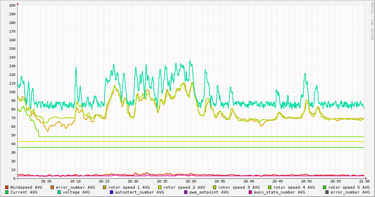Click the 20:35 time label on x-axis
Image resolution: width=375 pixels, height=197 pixels.
pos(220,181)
